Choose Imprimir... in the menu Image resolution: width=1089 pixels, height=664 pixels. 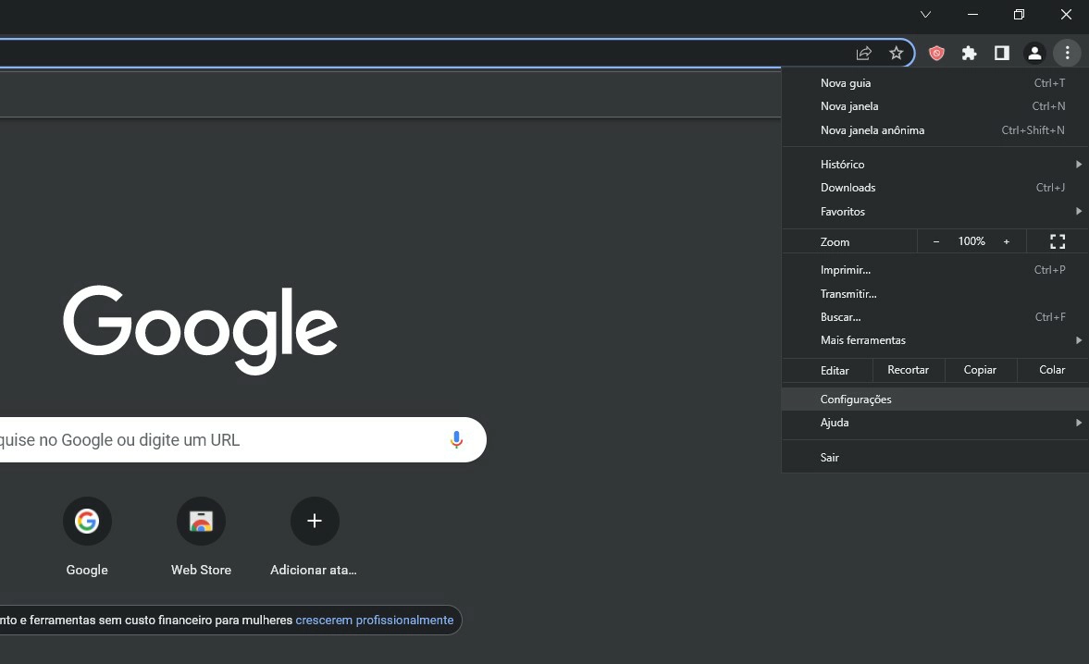click(x=934, y=270)
